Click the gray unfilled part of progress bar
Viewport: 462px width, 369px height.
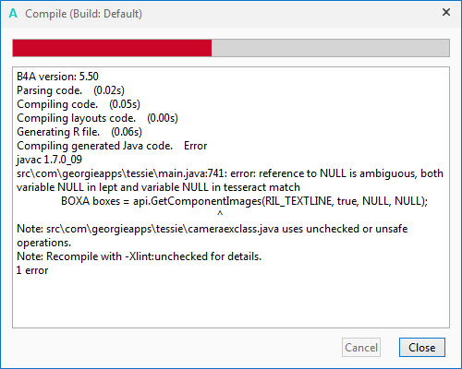pos(331,48)
